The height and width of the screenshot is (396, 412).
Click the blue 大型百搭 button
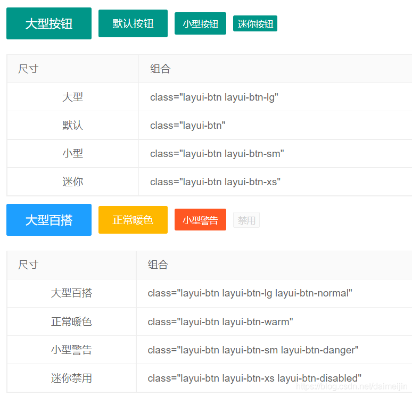click(49, 220)
